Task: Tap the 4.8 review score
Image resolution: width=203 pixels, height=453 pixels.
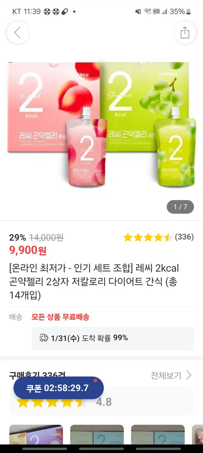Action: click(x=104, y=402)
